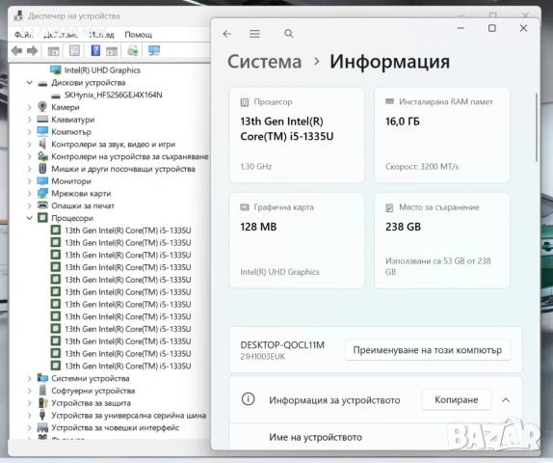Viewport: 553px width, 463px height.
Task: Collapse the Процесори tree node
Action: [30, 218]
